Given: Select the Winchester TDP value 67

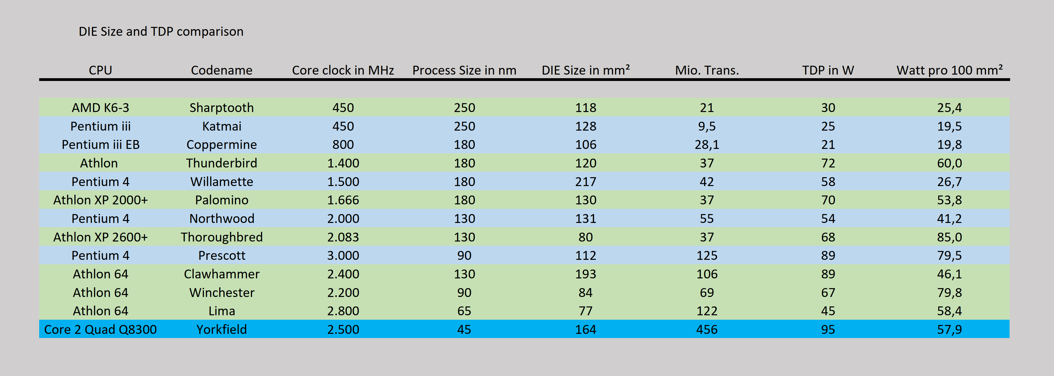Looking at the screenshot, I should coord(827,292).
